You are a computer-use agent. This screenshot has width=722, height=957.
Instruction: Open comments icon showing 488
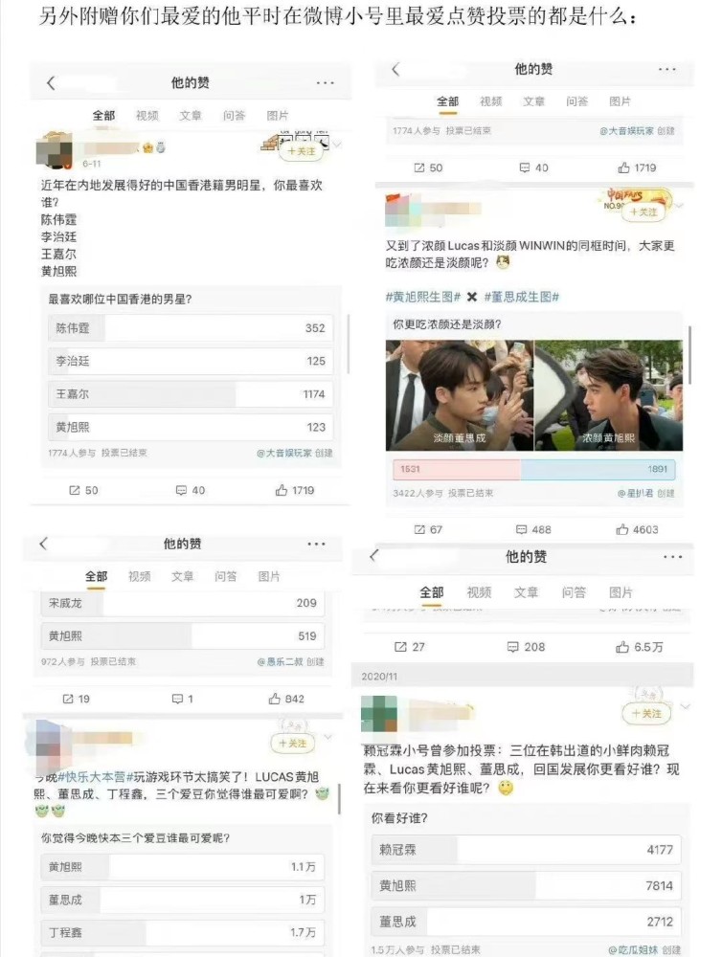(534, 530)
